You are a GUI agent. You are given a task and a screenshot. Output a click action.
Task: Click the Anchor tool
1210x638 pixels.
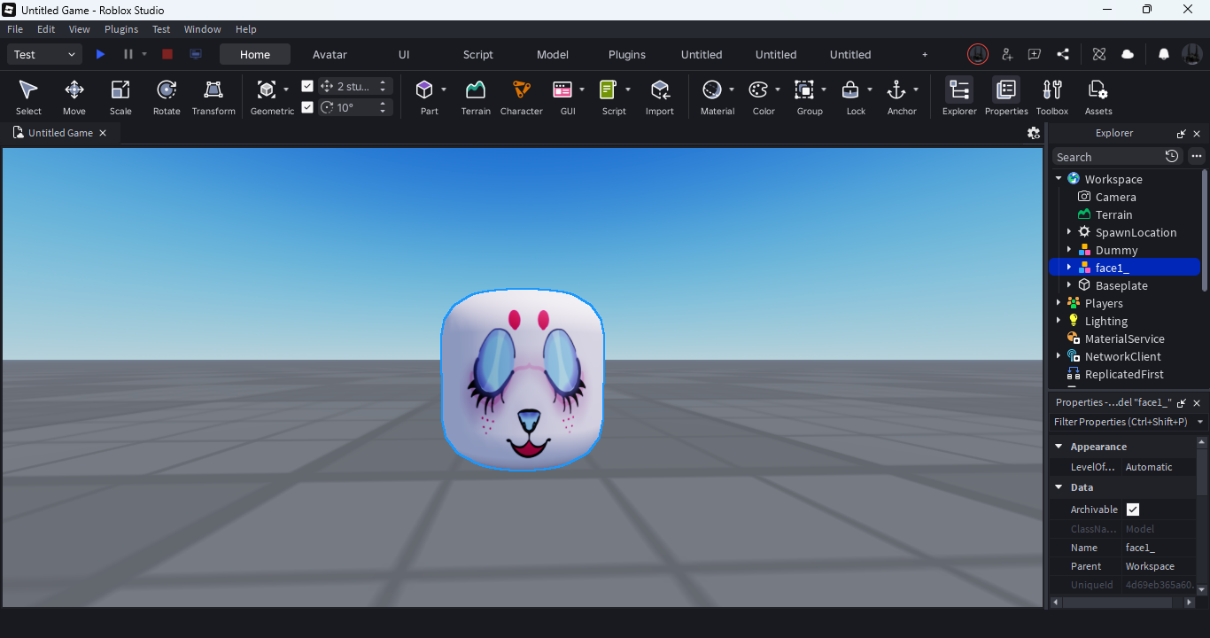pyautogui.click(x=896, y=97)
